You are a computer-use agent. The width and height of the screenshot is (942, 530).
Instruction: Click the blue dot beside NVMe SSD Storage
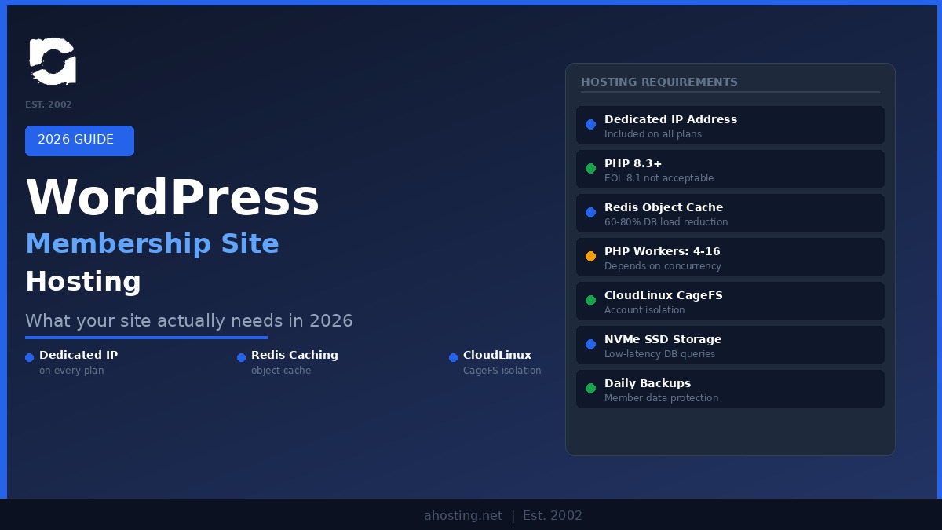(590, 344)
